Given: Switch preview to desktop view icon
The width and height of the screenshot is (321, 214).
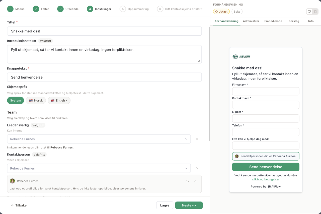Looking at the screenshot, I should (x=309, y=12).
